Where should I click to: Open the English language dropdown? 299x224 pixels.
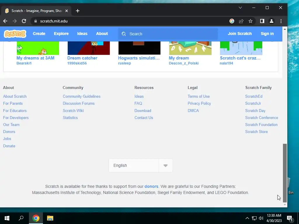(x=141, y=166)
